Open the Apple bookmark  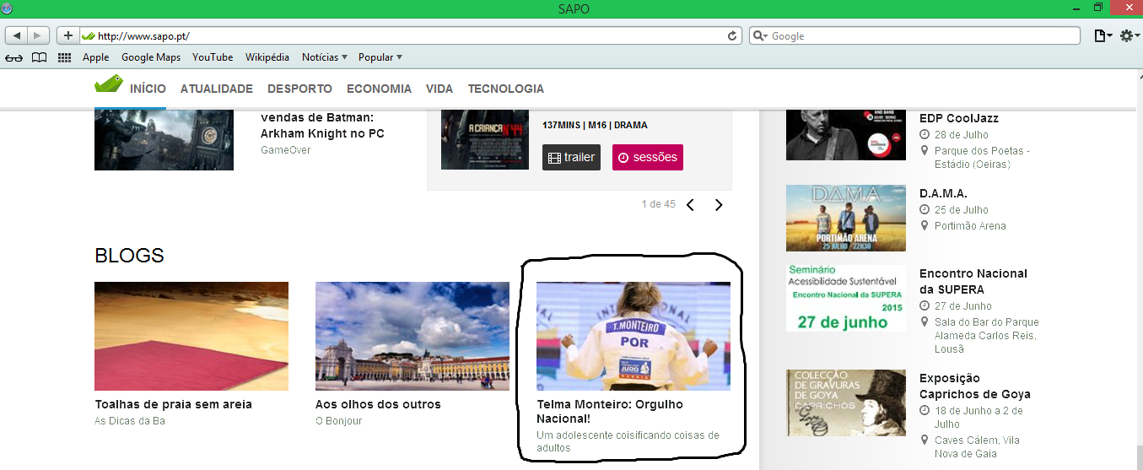95,57
